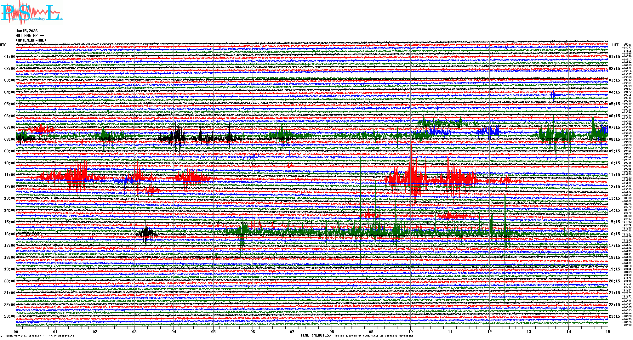Click the 12:15 time marker on right

click(x=614, y=187)
